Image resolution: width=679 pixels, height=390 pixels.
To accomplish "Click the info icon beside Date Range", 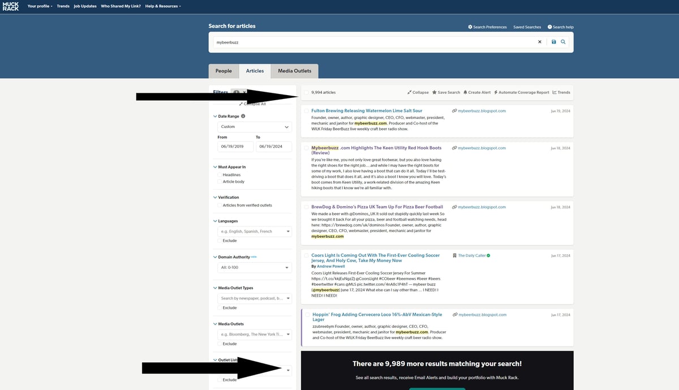I will (x=243, y=116).
